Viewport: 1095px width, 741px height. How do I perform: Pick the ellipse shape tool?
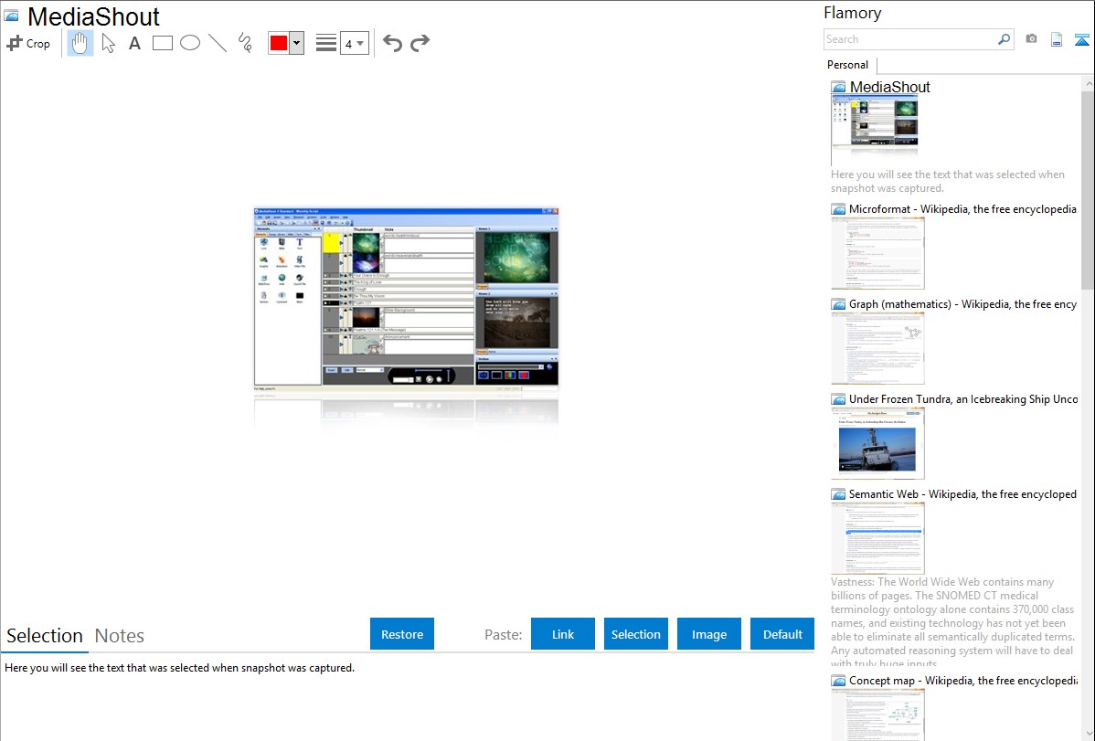click(x=190, y=43)
